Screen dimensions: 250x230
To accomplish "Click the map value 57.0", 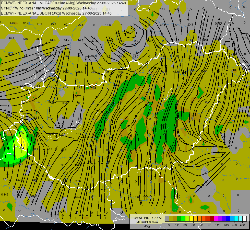I will (78, 197).
